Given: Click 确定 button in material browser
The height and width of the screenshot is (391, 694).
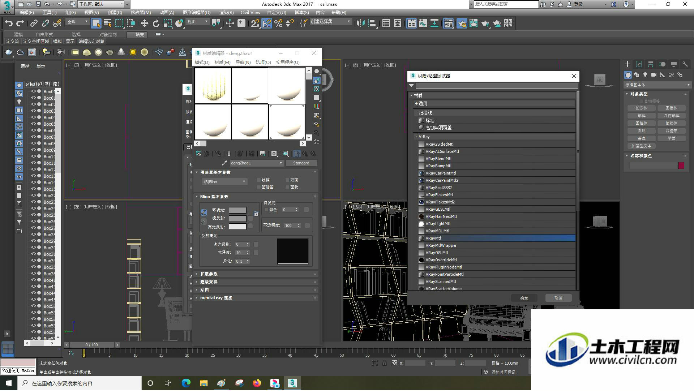Looking at the screenshot, I should pos(524,298).
